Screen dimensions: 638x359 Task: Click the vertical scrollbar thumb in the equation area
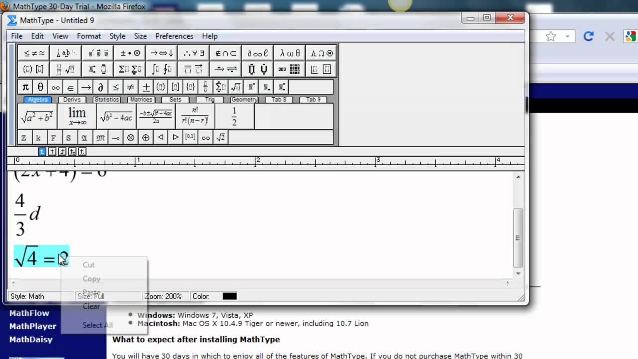pos(519,238)
